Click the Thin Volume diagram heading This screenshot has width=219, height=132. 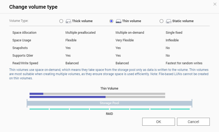pyautogui.click(x=109, y=89)
